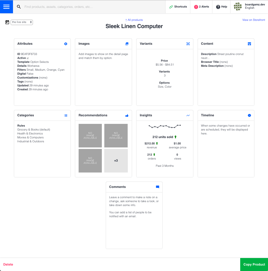This screenshot has height=271, width=268.
Task: Click the price range $5.56 - $84.51
Action: [165, 65]
